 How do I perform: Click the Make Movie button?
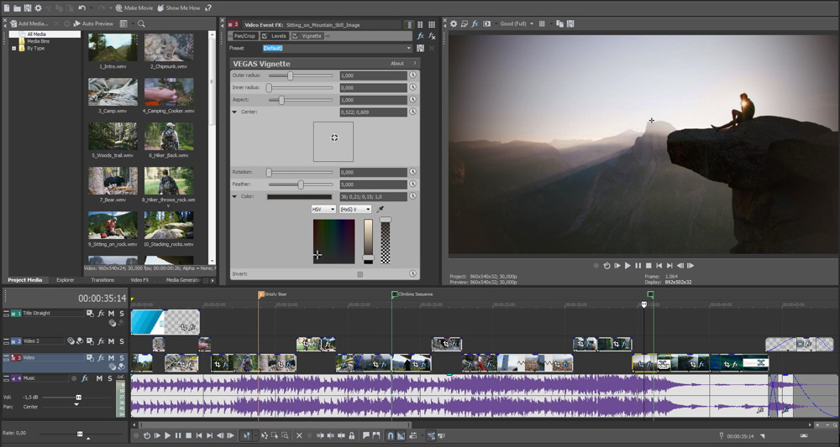[x=134, y=8]
